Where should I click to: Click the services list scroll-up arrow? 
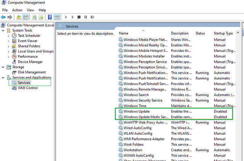pyautogui.click(x=238, y=33)
